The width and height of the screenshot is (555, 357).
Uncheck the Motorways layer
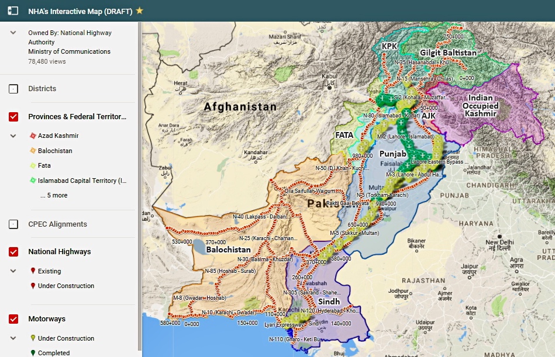[13, 319]
